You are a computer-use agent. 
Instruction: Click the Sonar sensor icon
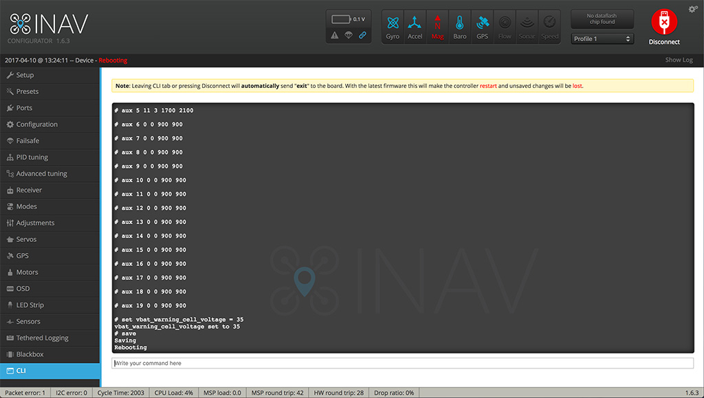527,27
